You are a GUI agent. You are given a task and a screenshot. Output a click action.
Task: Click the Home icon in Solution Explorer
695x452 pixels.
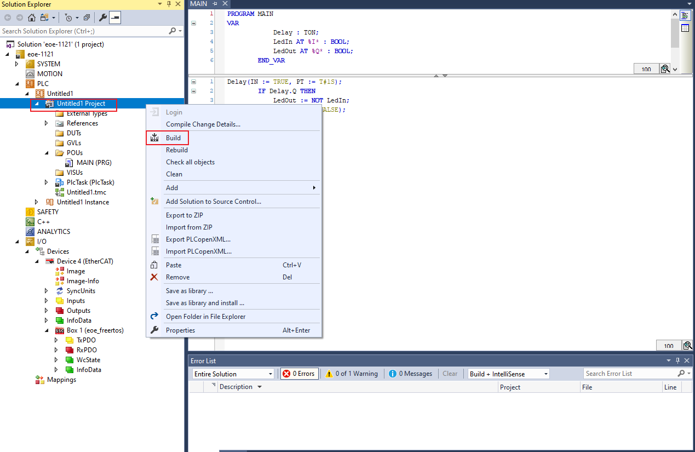32,18
